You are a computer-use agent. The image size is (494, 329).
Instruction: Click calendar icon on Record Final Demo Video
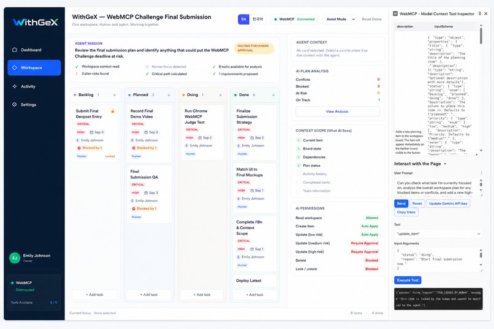coord(146,132)
